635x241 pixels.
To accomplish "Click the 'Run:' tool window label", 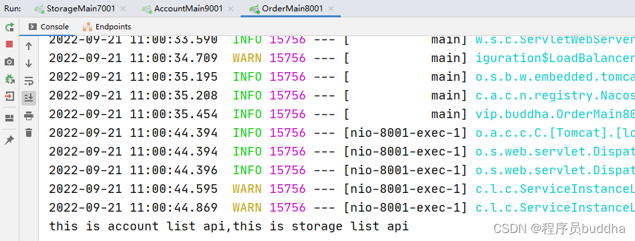I will [x=13, y=9].
